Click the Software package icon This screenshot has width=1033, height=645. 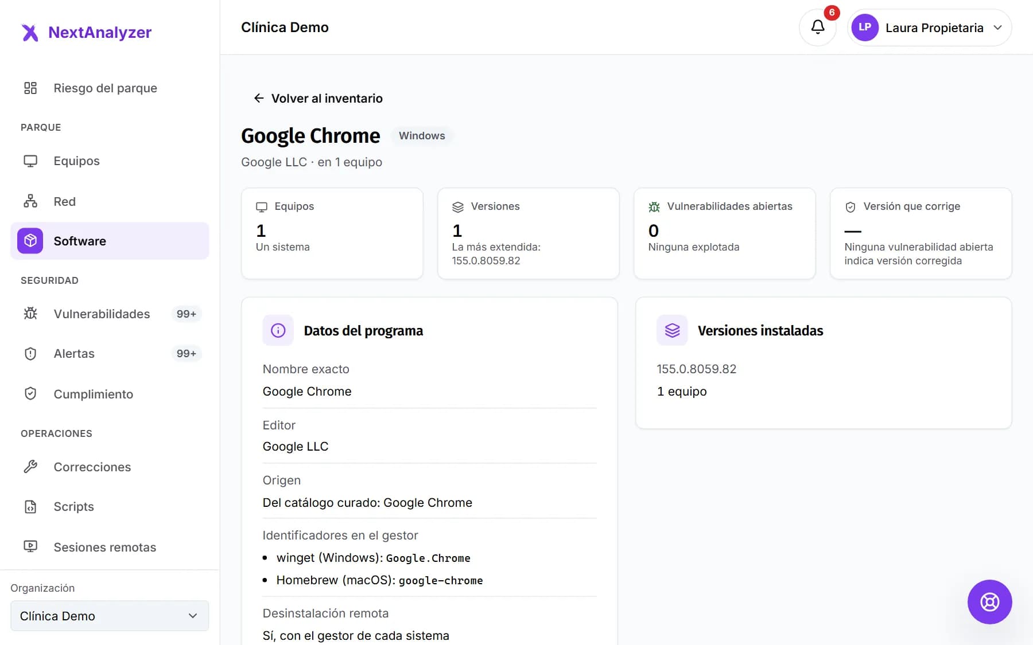pos(30,241)
